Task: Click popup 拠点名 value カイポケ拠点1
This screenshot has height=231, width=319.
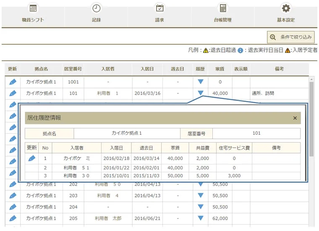Action: coord(126,133)
